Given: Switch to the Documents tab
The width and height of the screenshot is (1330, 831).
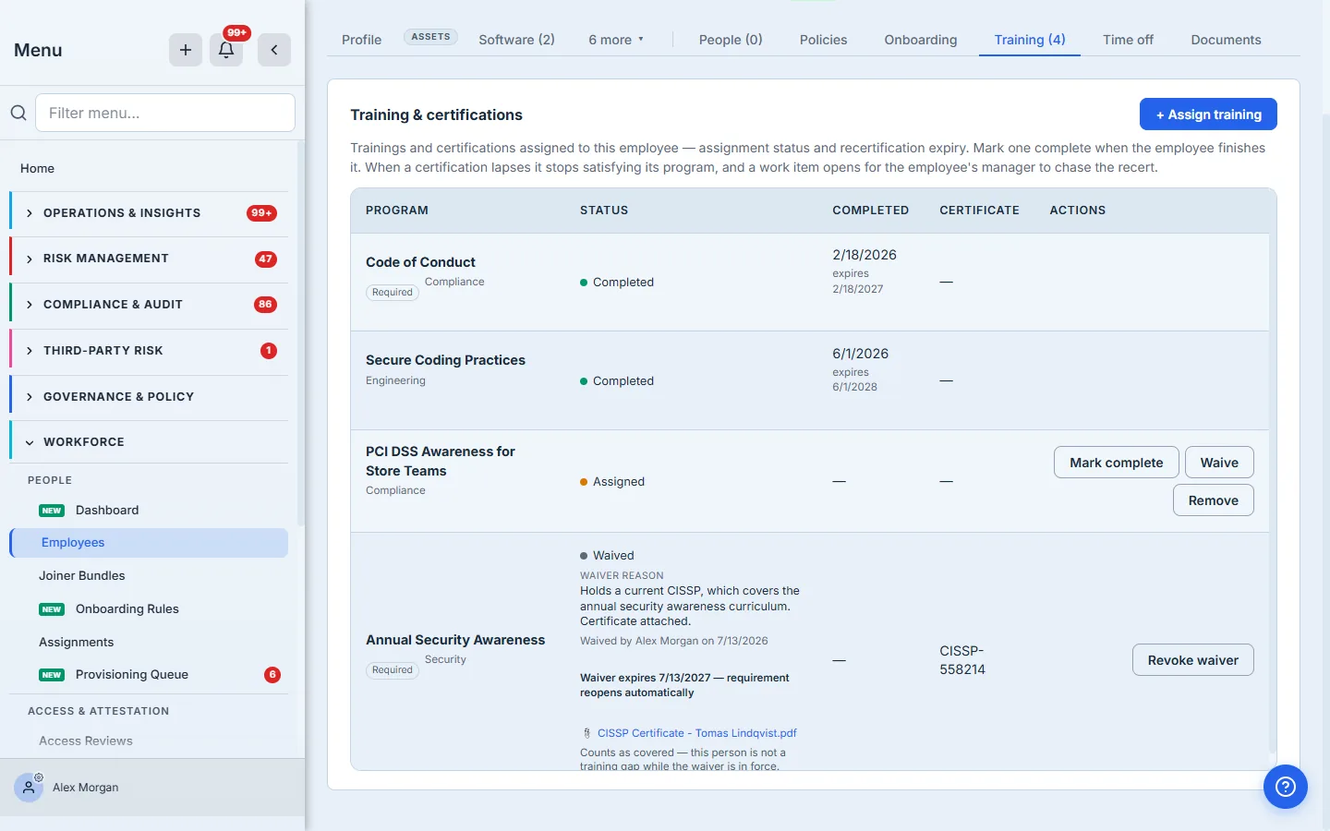Looking at the screenshot, I should tap(1226, 40).
